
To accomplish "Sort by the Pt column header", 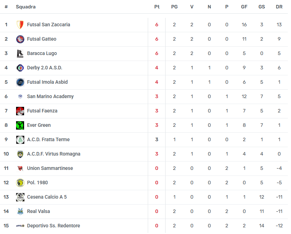I will tap(157, 7).
